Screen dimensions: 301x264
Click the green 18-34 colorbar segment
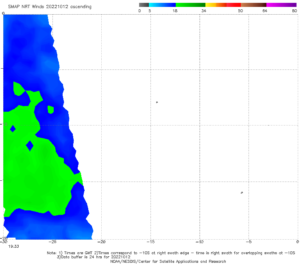[190, 5]
